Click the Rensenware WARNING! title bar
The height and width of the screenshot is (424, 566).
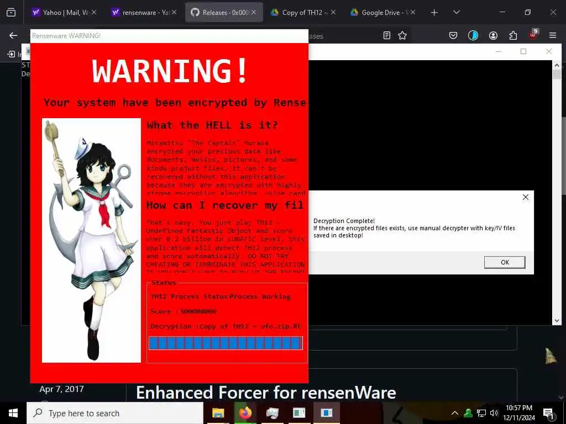coord(169,36)
